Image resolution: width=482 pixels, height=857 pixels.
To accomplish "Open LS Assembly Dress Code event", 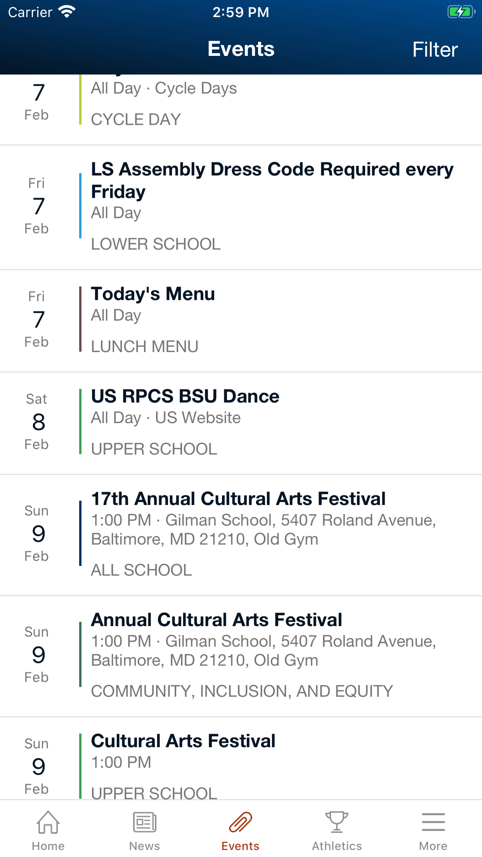I will 272,180.
